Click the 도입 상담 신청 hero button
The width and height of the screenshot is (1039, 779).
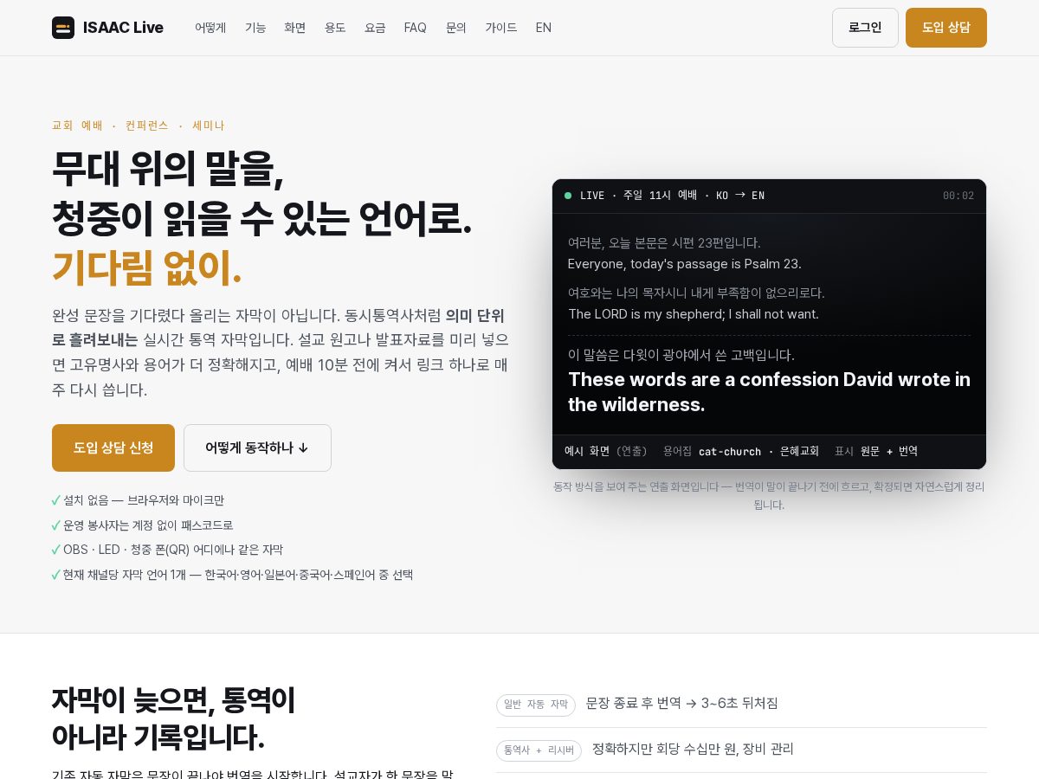[x=113, y=447]
